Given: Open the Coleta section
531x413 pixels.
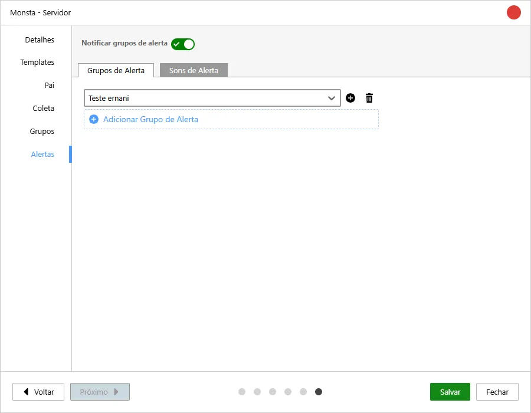Looking at the screenshot, I should pyautogui.click(x=43, y=109).
